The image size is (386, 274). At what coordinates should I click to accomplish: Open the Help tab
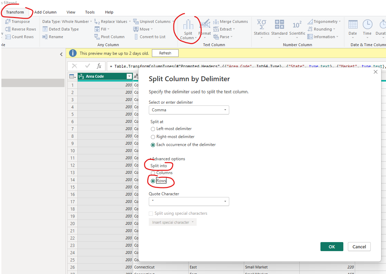[x=109, y=12]
